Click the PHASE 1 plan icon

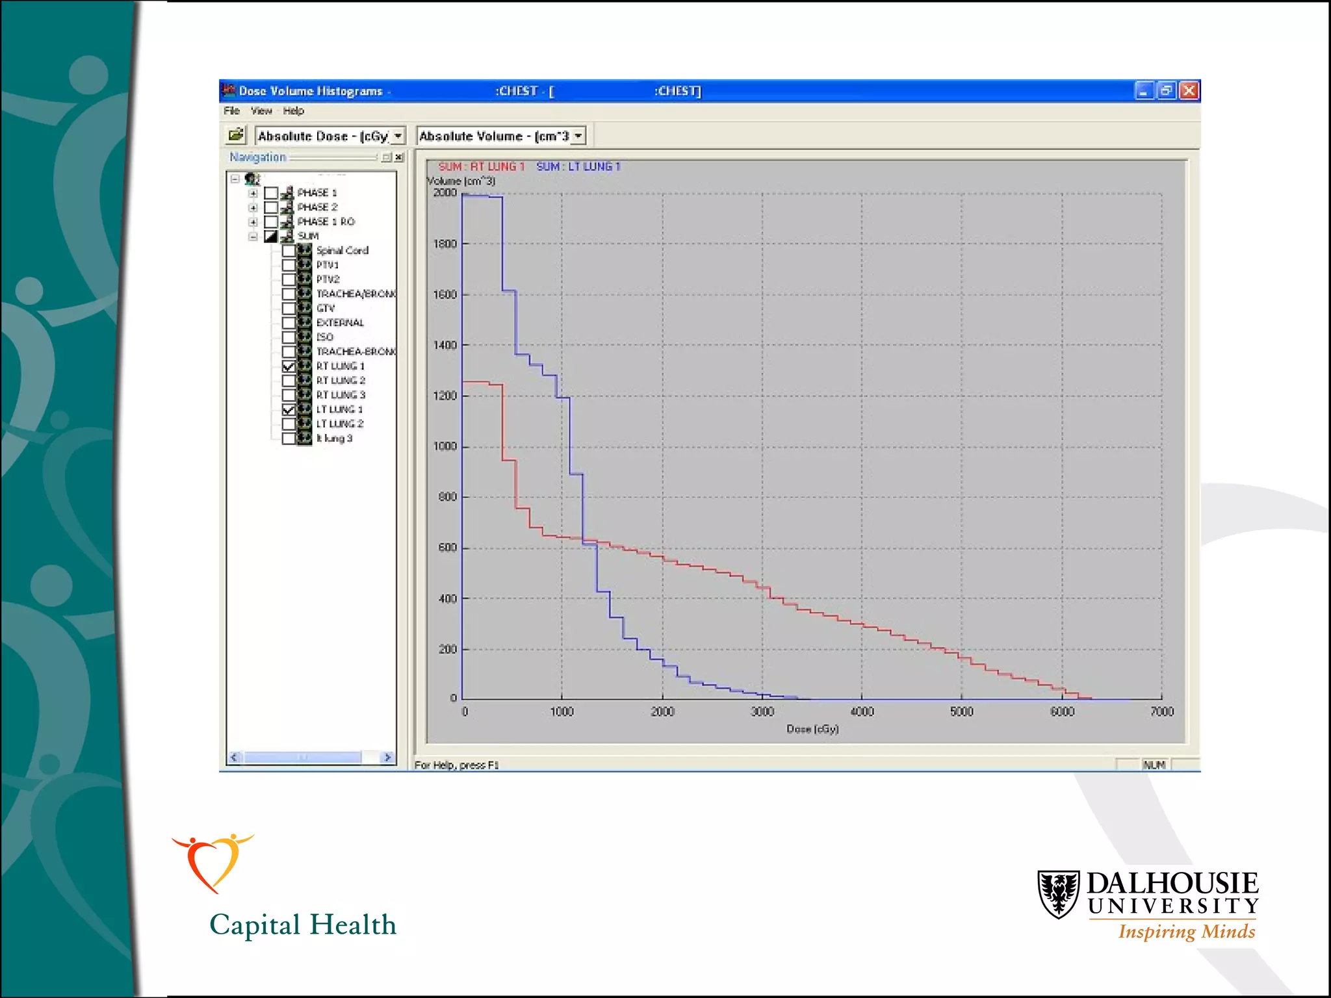[x=287, y=193]
